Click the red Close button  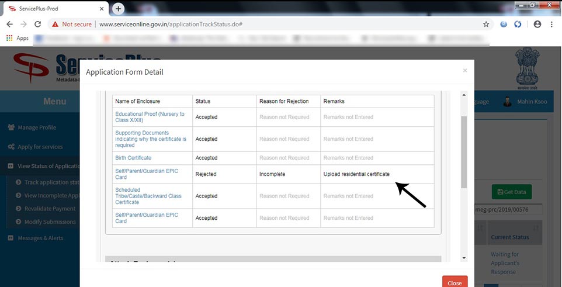[455, 283]
